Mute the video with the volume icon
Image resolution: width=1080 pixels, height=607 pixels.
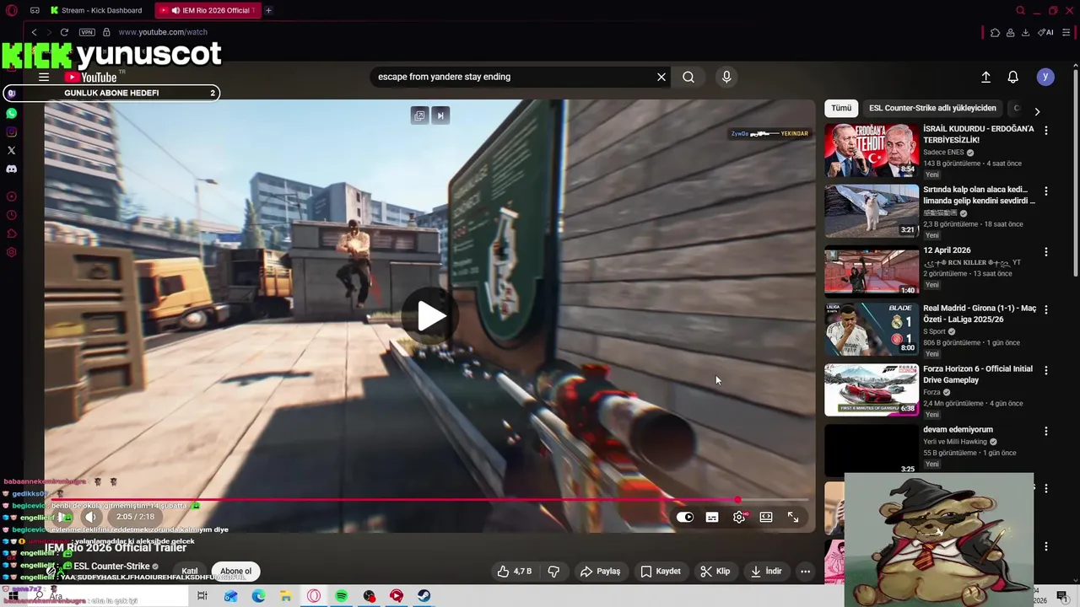click(90, 517)
